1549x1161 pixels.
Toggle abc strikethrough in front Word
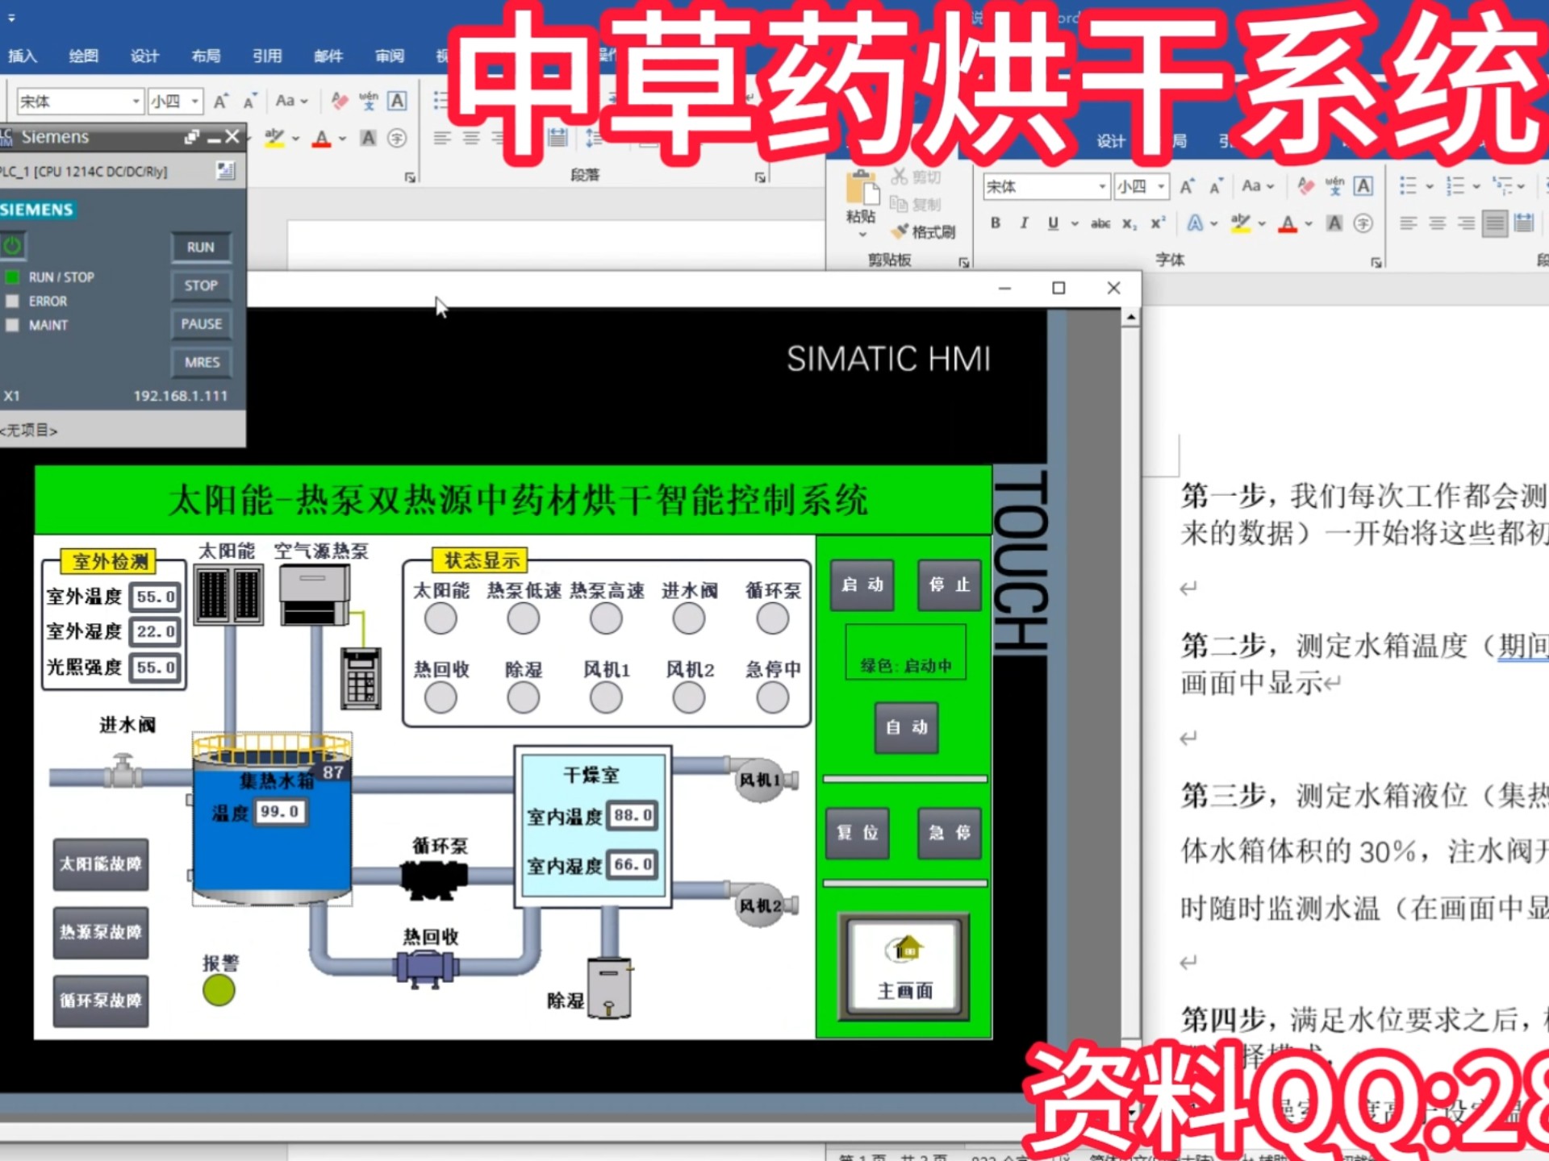click(x=1100, y=223)
